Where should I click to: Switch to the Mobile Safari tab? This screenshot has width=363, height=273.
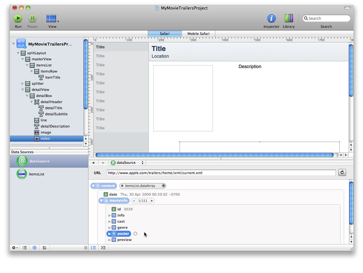[198, 34]
